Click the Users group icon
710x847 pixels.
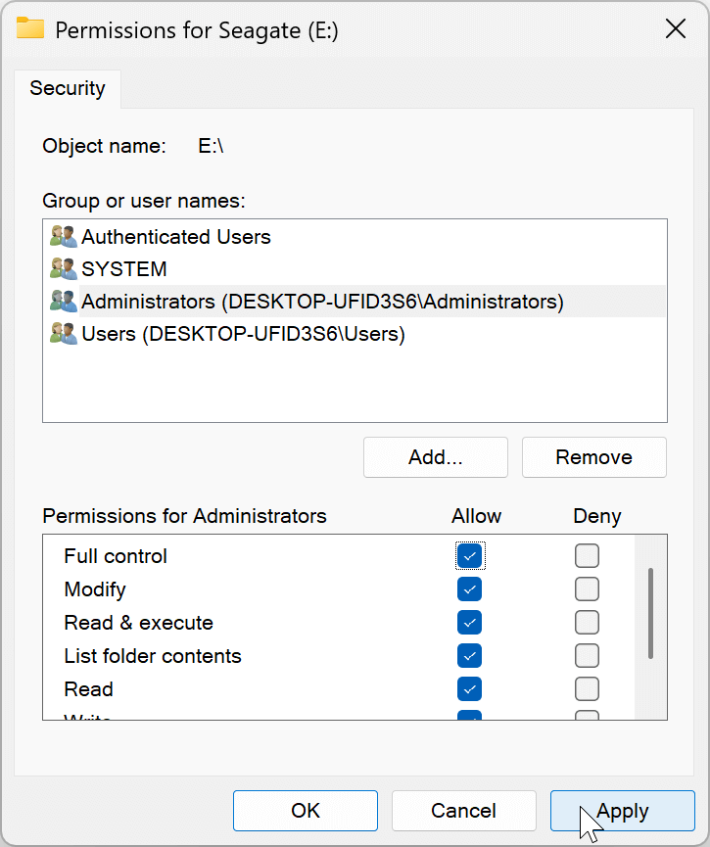(64, 334)
